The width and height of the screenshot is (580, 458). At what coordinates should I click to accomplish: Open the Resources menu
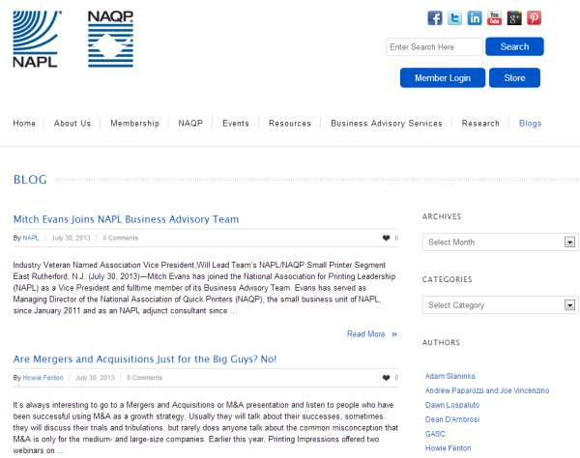[x=290, y=123]
